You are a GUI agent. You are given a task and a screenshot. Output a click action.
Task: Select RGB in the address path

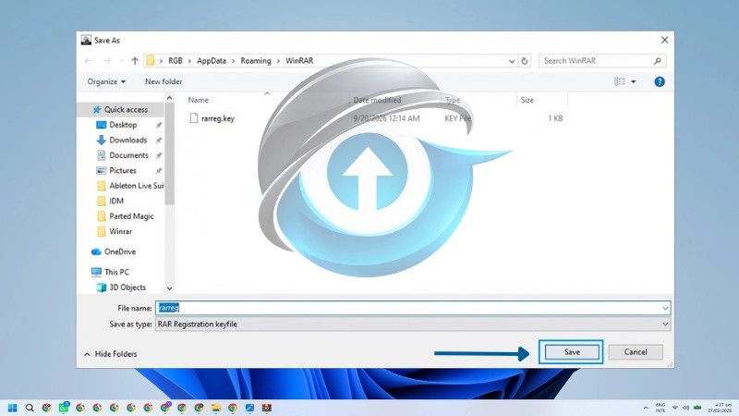(x=176, y=61)
